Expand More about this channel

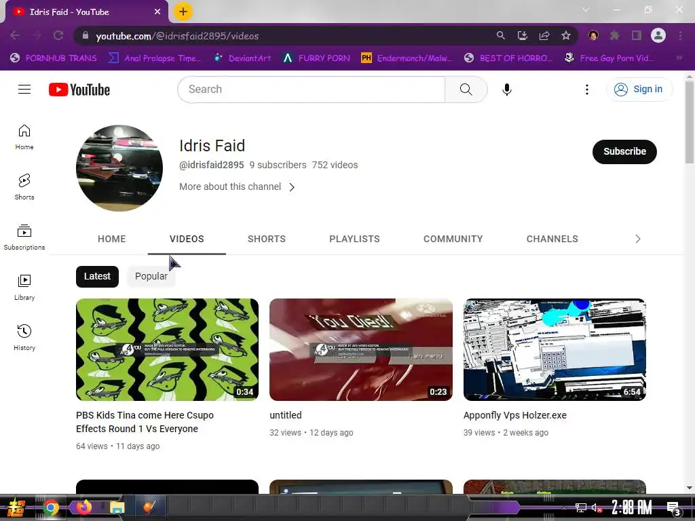[x=237, y=187]
